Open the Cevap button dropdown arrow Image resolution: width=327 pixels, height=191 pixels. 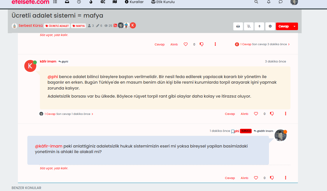click(x=295, y=26)
